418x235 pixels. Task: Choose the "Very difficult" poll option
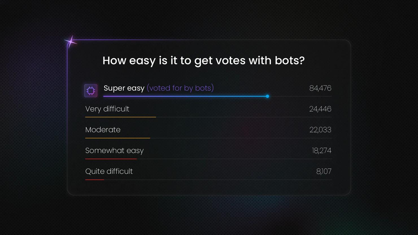coord(107,109)
